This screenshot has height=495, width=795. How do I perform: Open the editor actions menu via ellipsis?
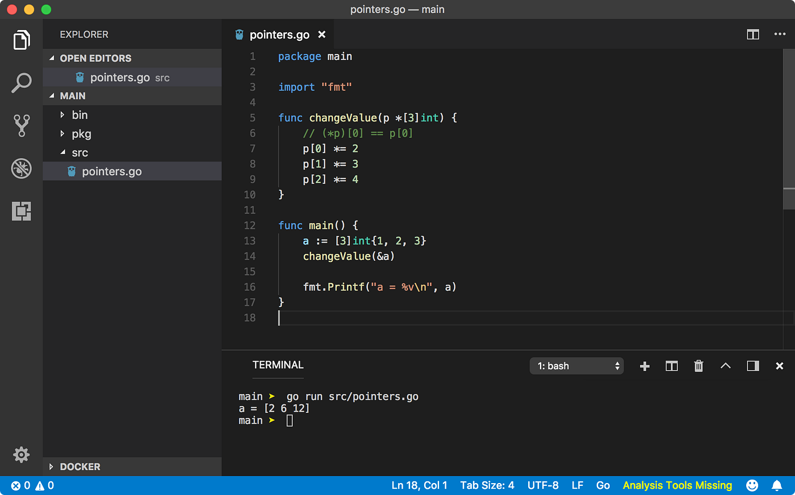(x=780, y=34)
